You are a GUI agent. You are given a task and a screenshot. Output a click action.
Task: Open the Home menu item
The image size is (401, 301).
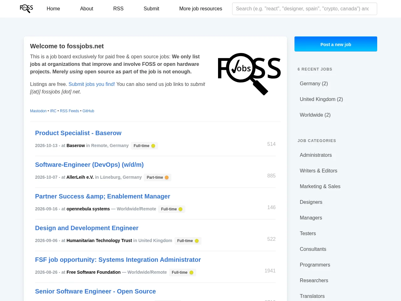coord(53,9)
